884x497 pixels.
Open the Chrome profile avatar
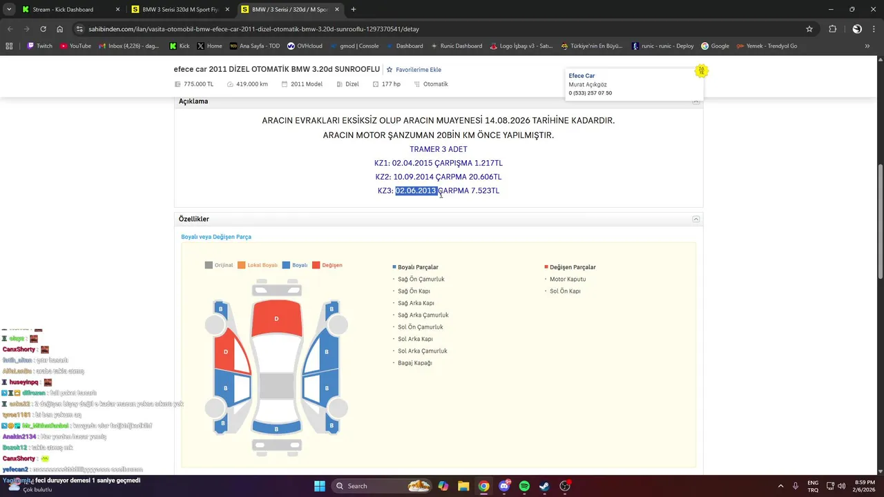tap(857, 29)
